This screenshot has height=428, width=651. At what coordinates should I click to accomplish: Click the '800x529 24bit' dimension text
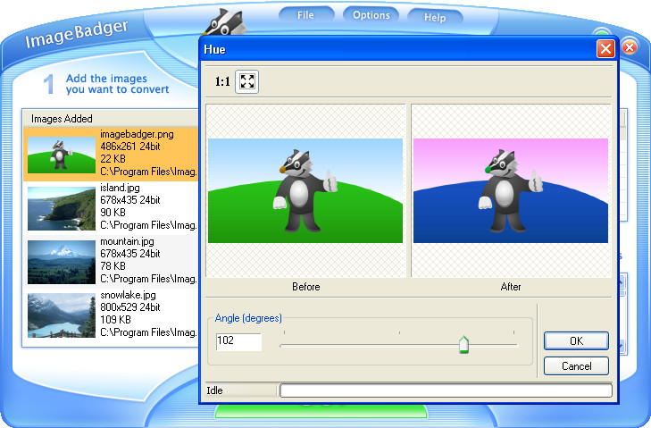pyautogui.click(x=130, y=307)
